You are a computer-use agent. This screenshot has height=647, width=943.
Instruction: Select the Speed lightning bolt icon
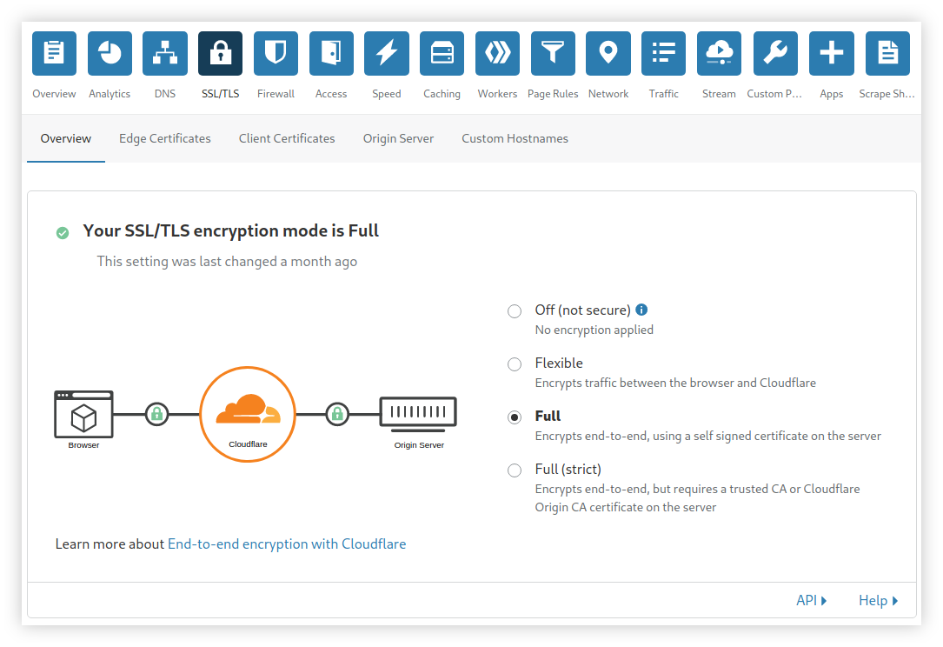387,54
